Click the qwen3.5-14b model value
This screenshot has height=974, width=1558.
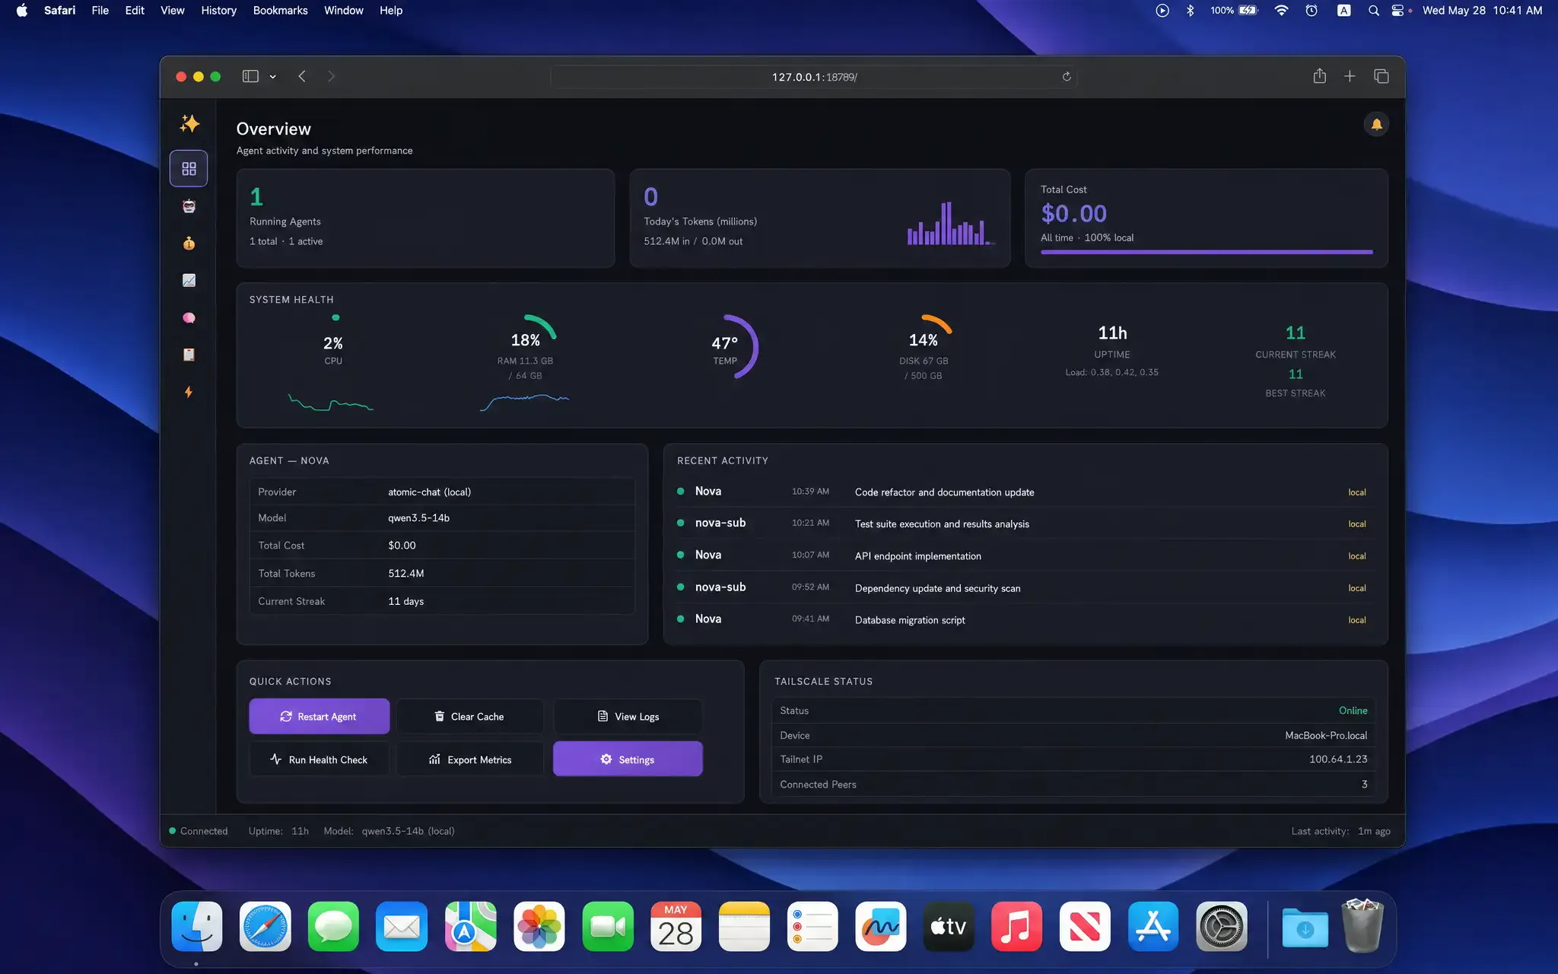point(418,517)
